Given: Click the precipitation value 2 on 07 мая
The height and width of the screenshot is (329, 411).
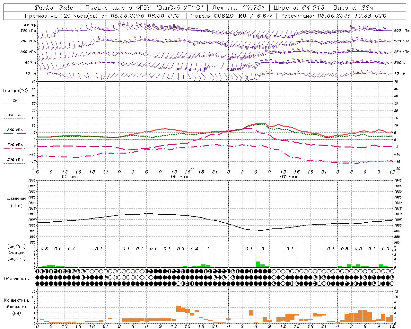Looking at the screenshot, I should (263, 249).
